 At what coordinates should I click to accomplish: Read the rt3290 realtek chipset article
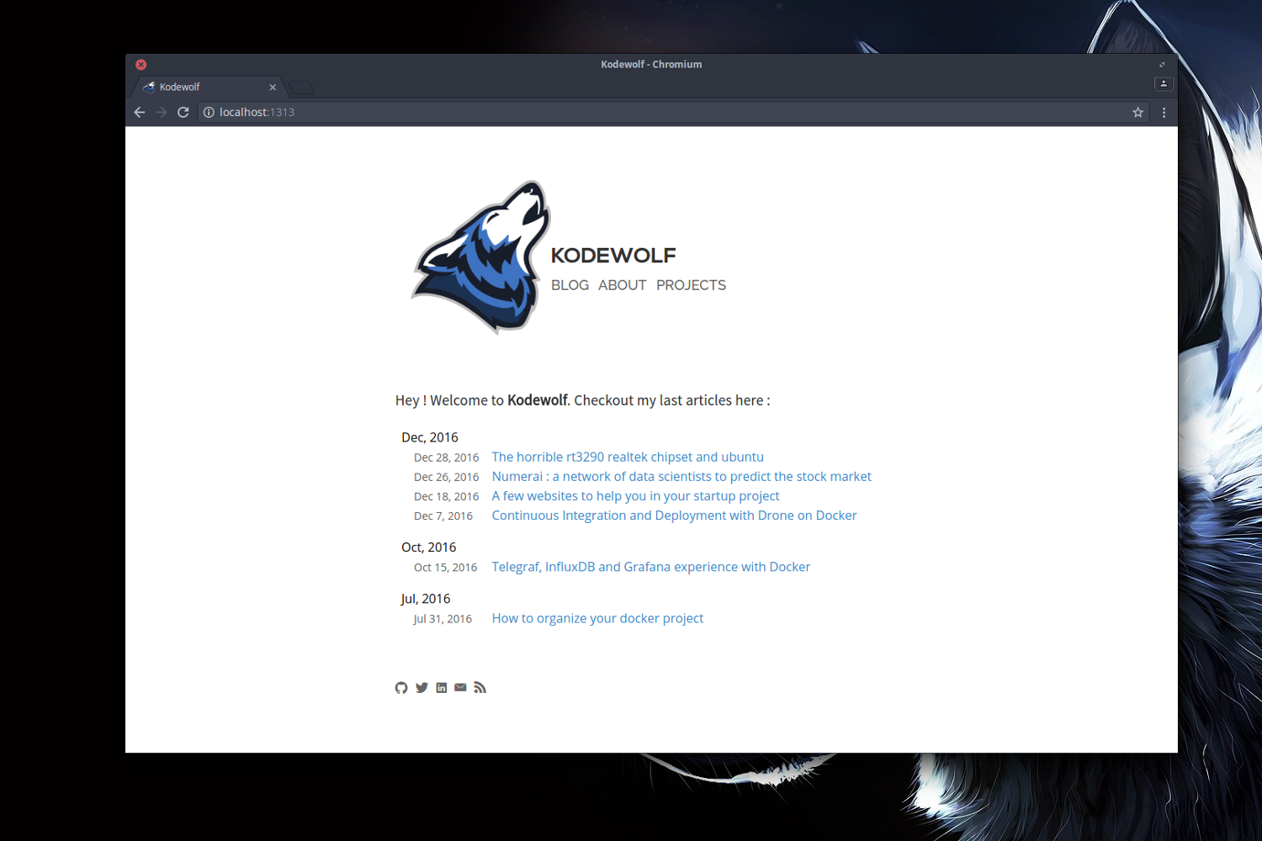point(628,457)
